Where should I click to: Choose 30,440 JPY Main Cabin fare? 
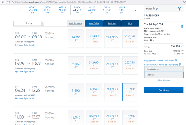click(x=94, y=39)
